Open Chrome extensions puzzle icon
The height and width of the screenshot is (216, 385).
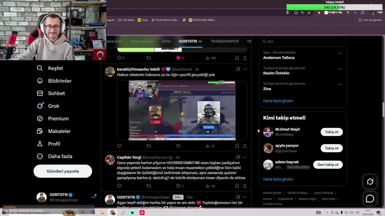[x=362, y=13]
